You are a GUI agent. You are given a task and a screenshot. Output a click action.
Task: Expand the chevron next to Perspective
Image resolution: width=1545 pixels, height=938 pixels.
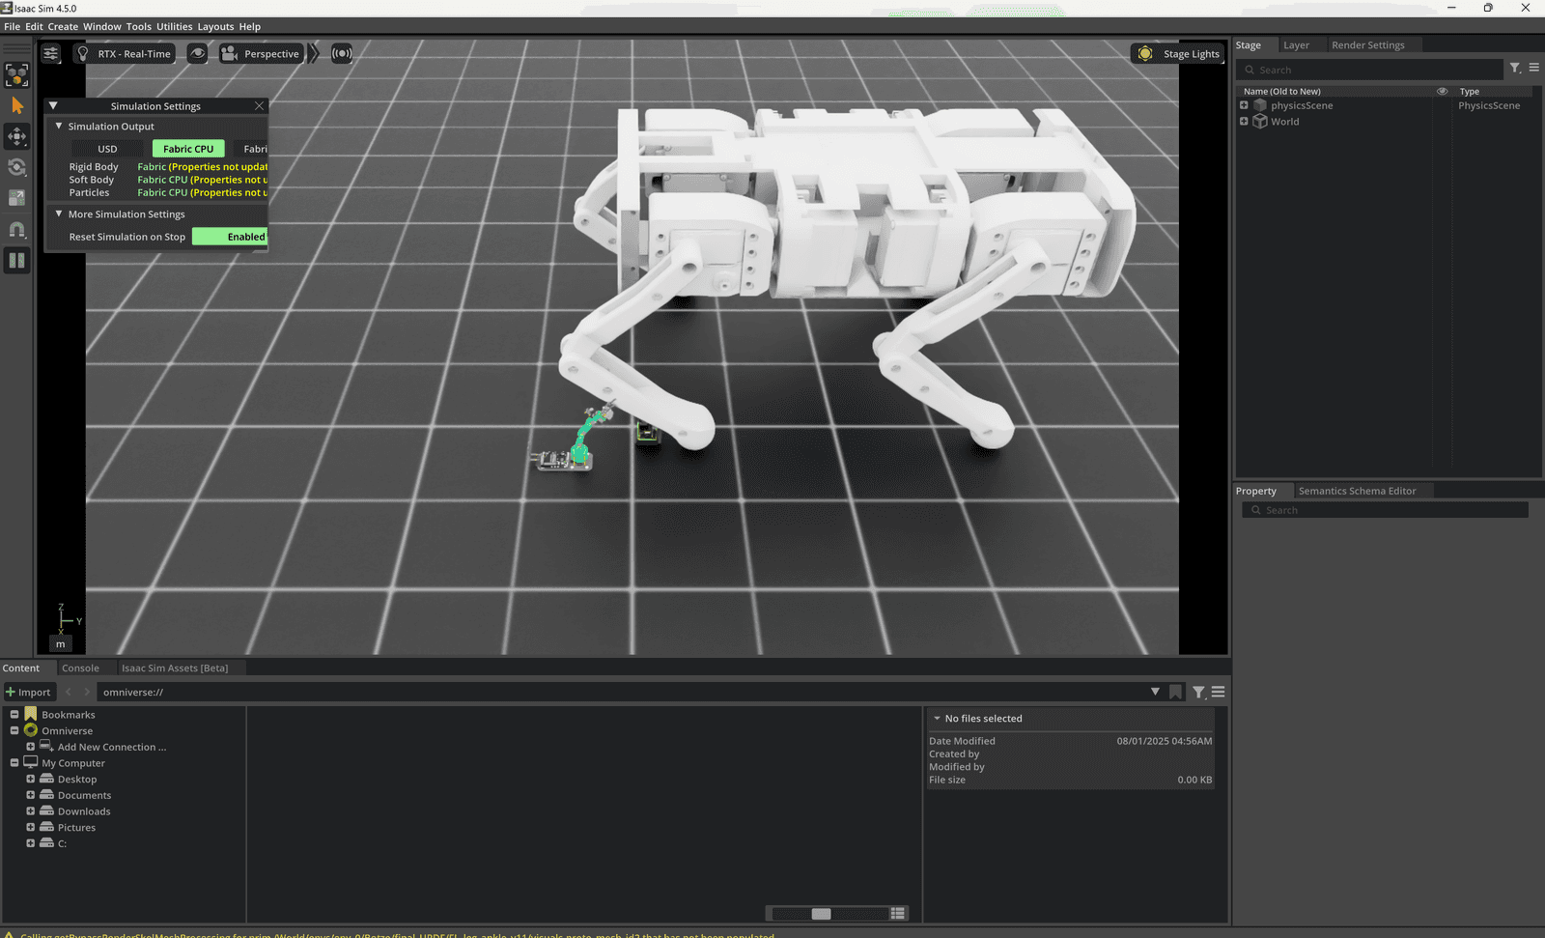tap(314, 54)
